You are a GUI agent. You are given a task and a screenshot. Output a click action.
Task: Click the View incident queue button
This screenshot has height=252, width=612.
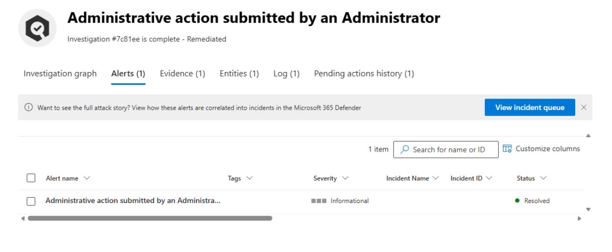pos(530,108)
